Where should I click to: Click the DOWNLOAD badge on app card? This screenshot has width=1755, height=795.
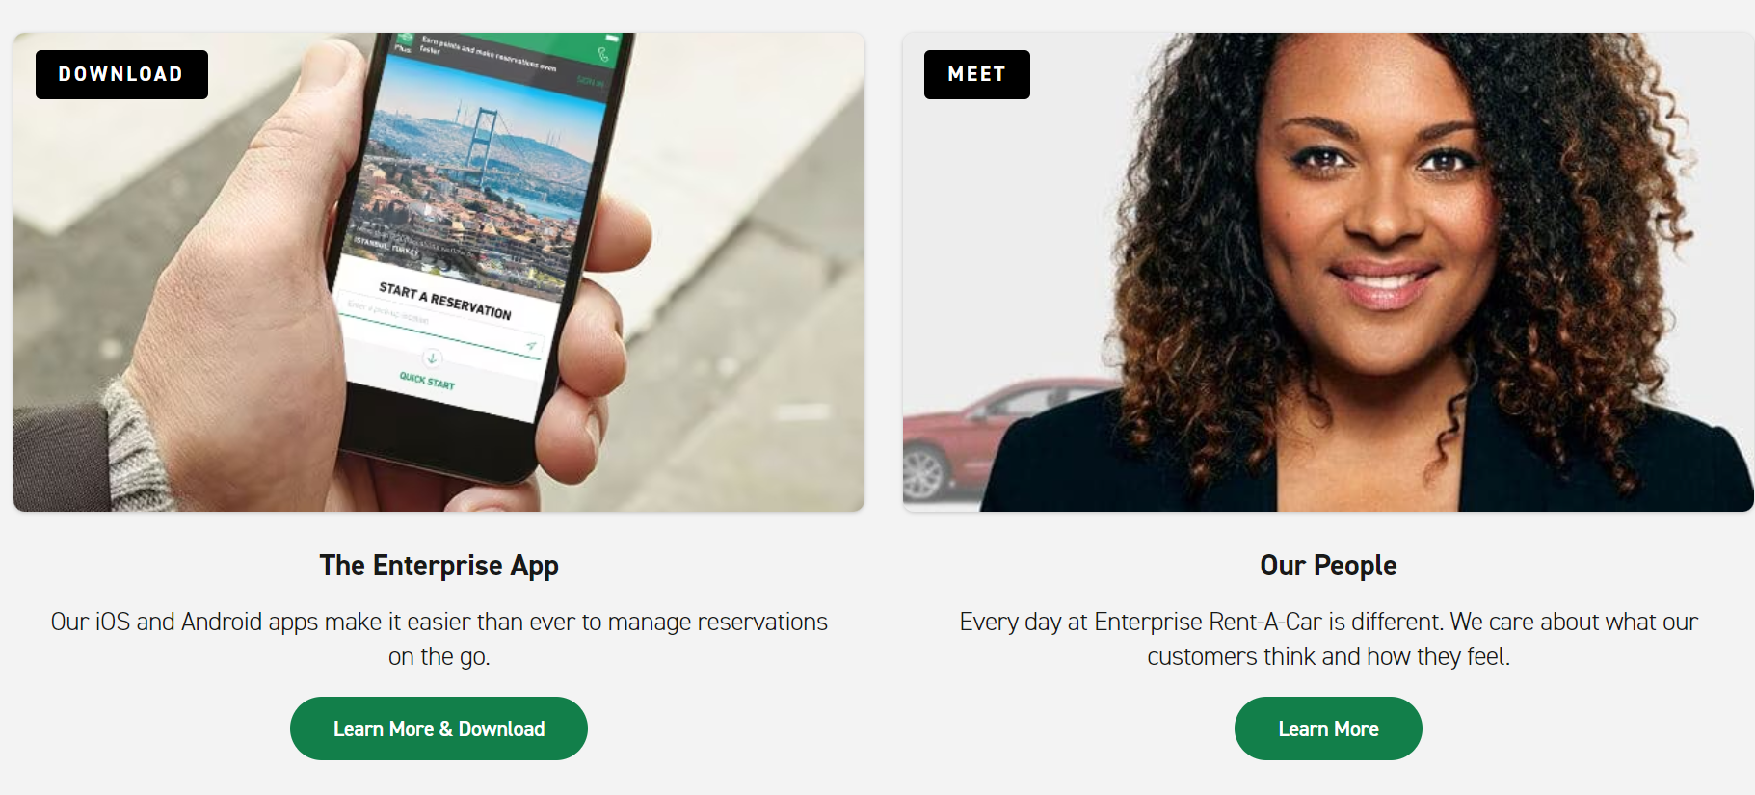tap(121, 74)
